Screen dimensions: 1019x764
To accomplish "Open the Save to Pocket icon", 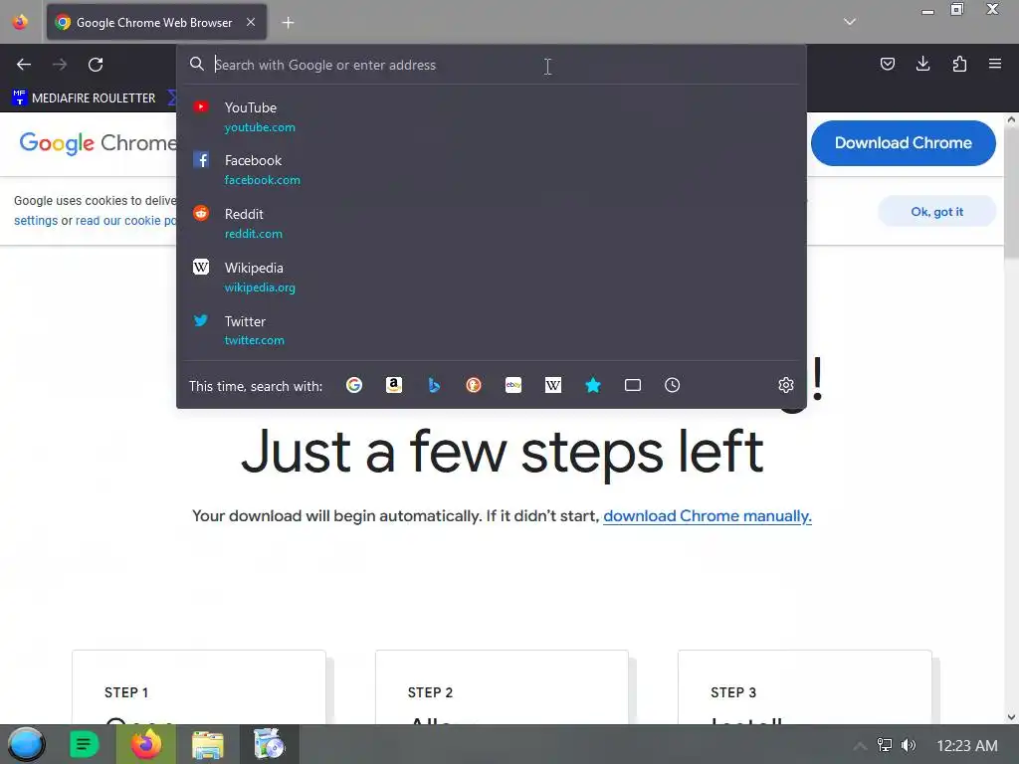I will coord(887,64).
